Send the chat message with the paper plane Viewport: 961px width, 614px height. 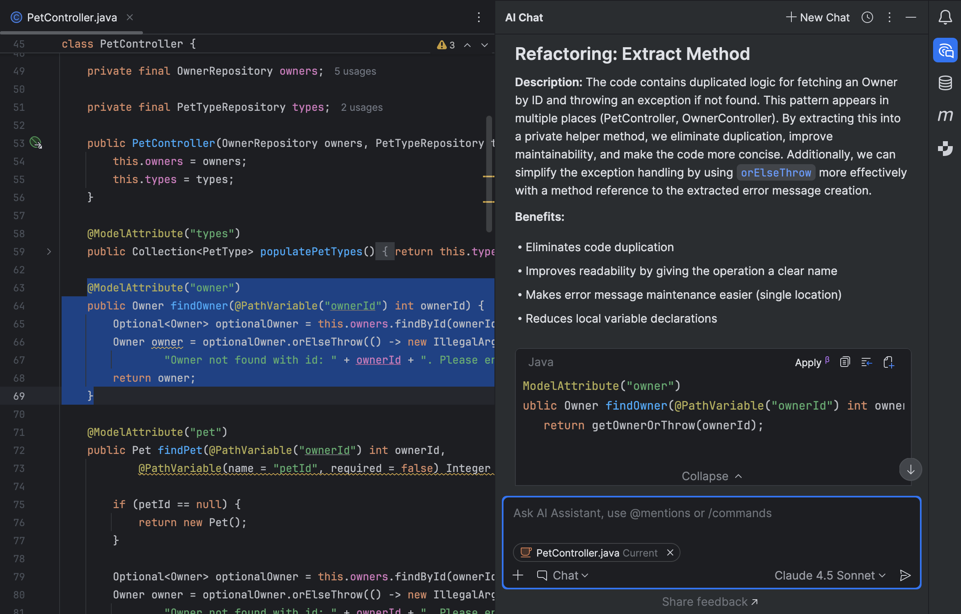pos(906,575)
